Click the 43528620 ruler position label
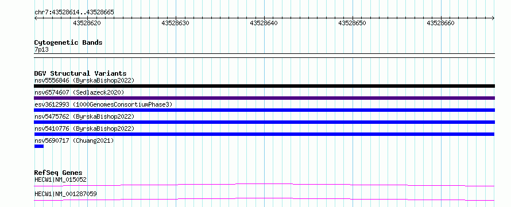The image size is (511, 207). coord(87,23)
